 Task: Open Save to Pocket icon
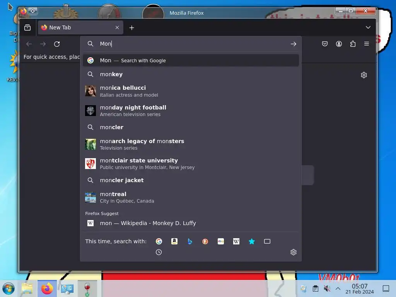click(325, 44)
